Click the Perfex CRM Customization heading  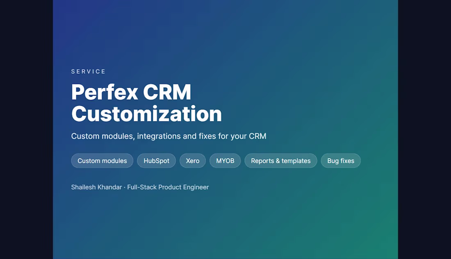[x=146, y=103]
